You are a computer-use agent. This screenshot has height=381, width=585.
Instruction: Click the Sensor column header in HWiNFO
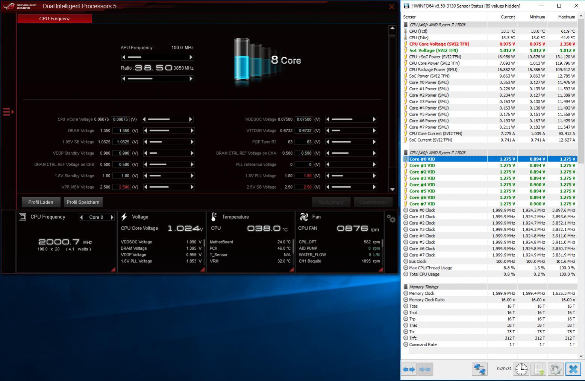(x=444, y=17)
